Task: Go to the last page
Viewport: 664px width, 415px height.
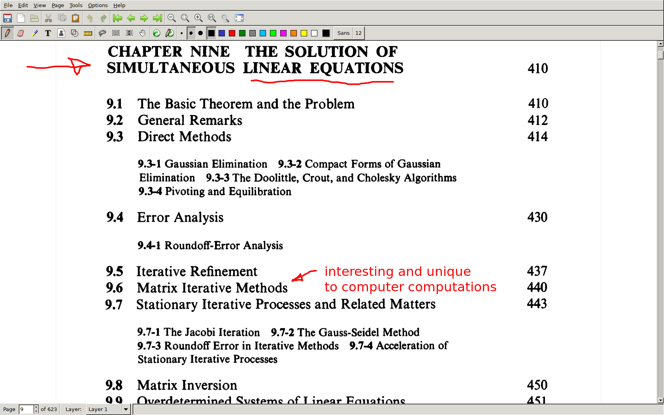Action: coord(157,18)
